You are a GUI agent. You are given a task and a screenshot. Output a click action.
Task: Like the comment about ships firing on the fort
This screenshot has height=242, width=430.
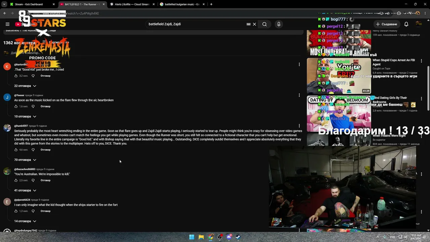(16, 211)
